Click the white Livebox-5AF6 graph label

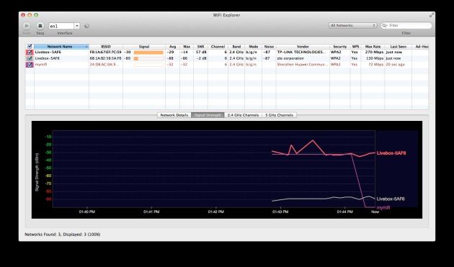coord(391,199)
